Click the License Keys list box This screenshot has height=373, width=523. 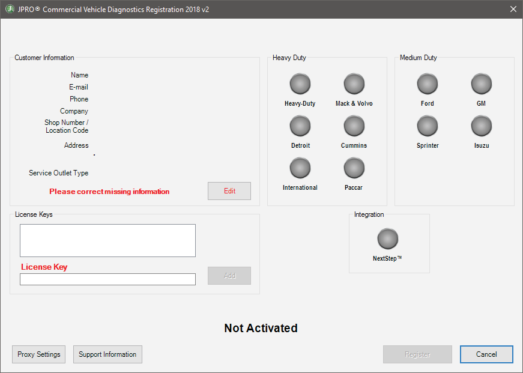coord(107,240)
